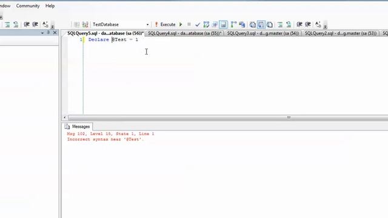Decrease indent icon on the Execute toolbar
The width and height of the screenshot is (388, 218).
(x=299, y=24)
